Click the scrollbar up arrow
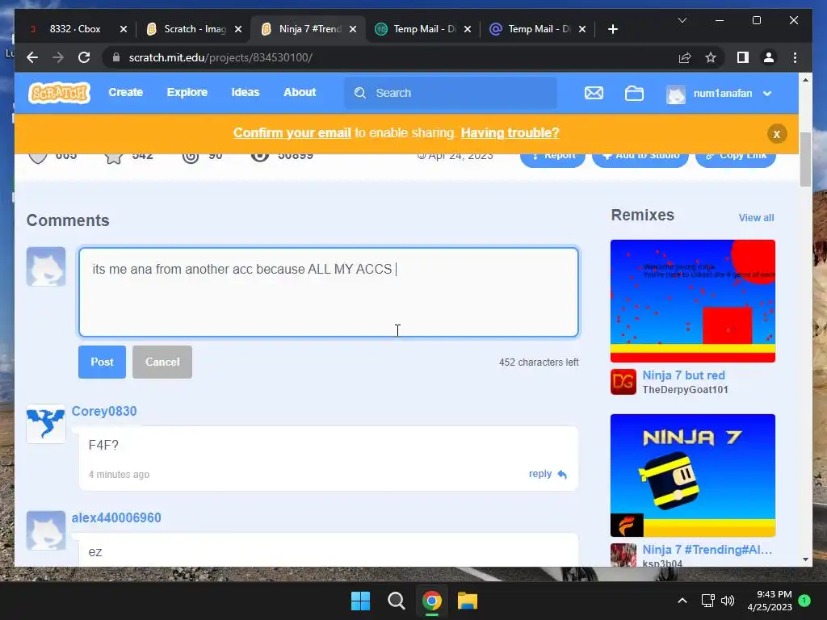 [x=805, y=80]
